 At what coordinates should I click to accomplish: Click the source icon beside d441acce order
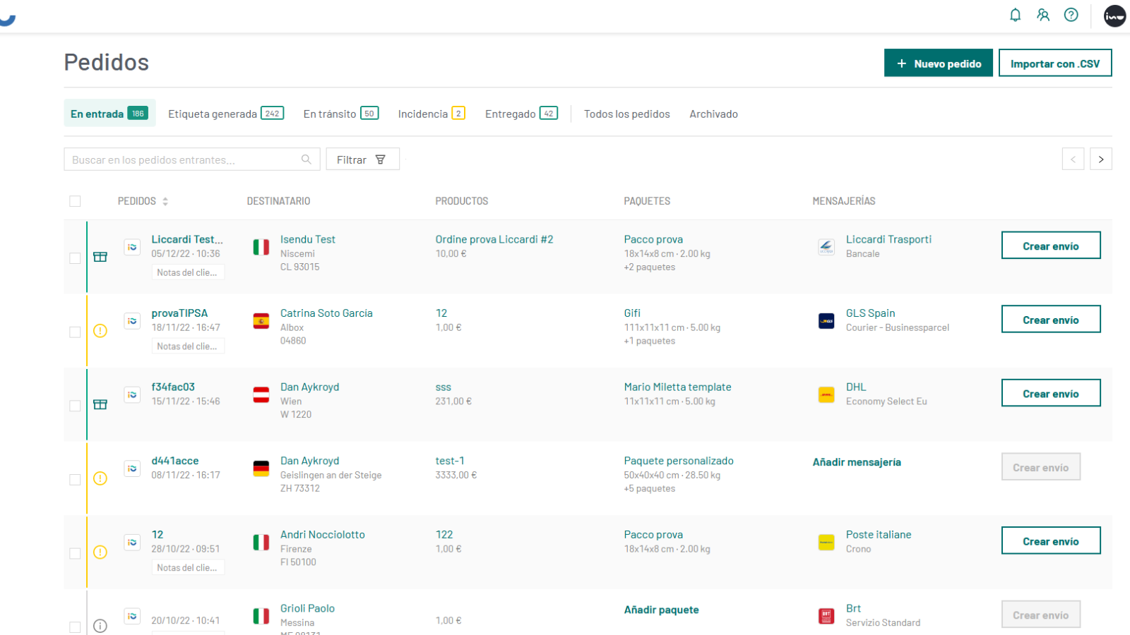pos(132,468)
